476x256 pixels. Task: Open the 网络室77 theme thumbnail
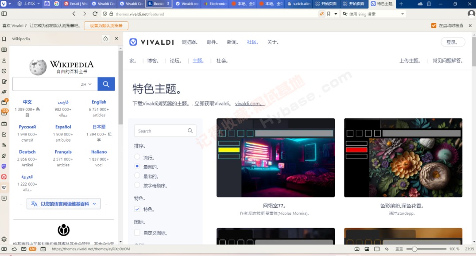[x=276, y=158]
